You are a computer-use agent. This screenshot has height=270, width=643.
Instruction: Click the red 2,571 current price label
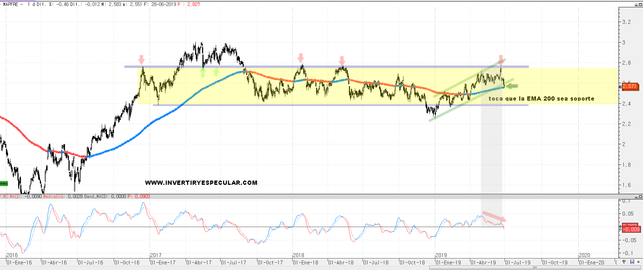point(630,86)
